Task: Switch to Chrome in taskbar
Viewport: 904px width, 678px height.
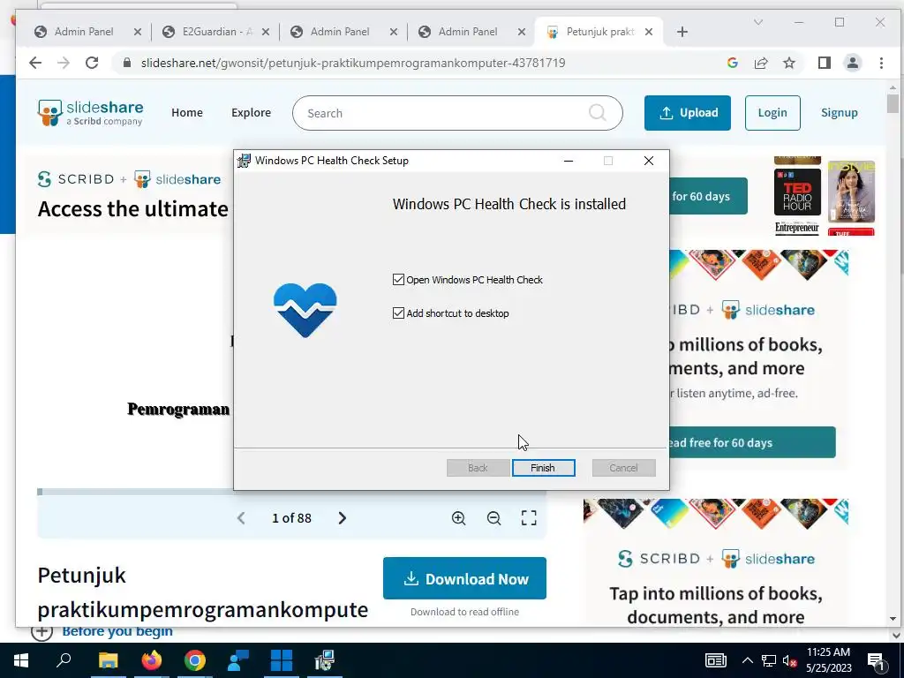Action: pyautogui.click(x=195, y=660)
